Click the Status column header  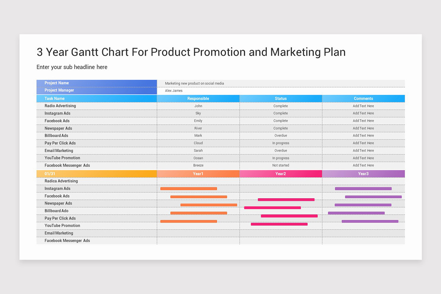pos(280,98)
